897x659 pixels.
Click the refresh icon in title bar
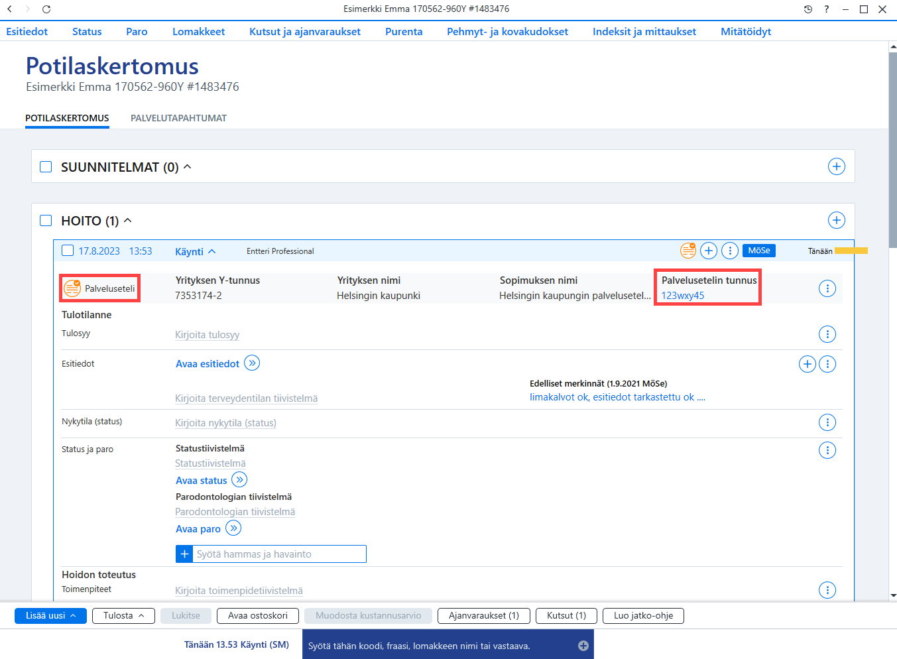click(x=46, y=9)
